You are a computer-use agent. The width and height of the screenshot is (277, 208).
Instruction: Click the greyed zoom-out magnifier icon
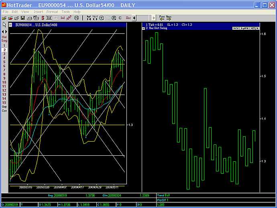[x=108, y=18]
